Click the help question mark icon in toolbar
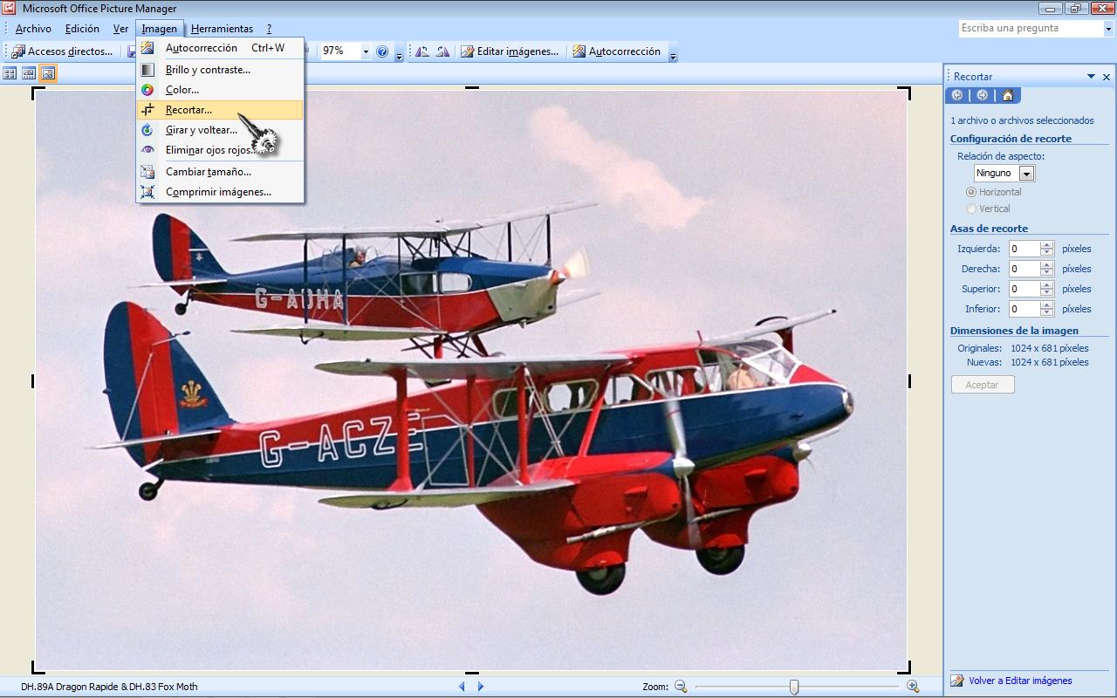 [x=382, y=51]
